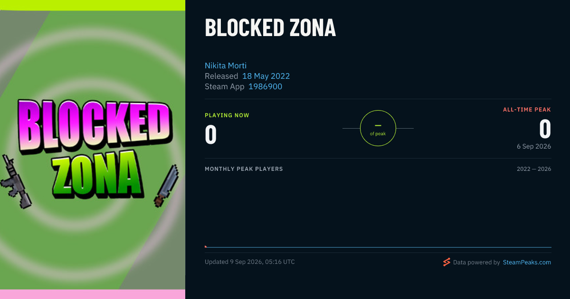
Task: Click the monthly peak chart baseline
Action: click(378, 247)
